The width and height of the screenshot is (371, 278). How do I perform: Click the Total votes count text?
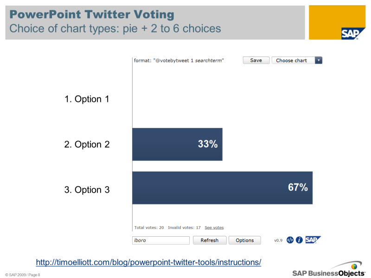click(x=149, y=227)
